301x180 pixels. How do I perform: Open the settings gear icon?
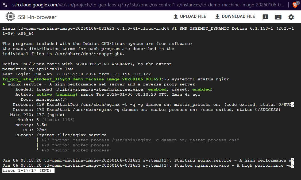coord(291,17)
